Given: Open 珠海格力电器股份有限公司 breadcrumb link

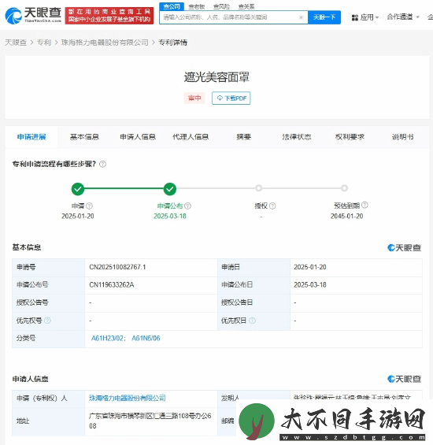Looking at the screenshot, I should pyautogui.click(x=105, y=43).
